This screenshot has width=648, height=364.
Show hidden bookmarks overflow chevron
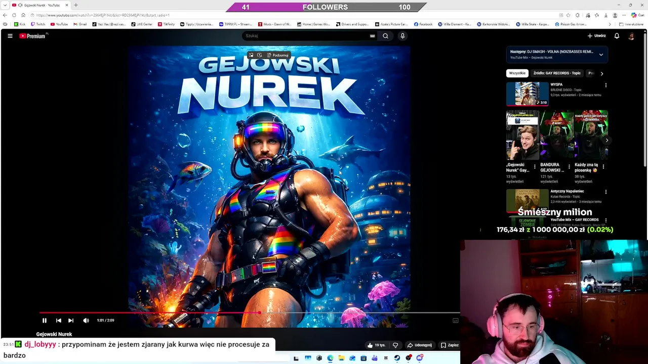pyautogui.click(x=610, y=24)
